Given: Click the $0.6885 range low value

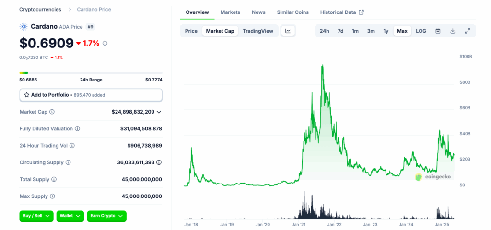Looking at the screenshot, I should point(28,80).
